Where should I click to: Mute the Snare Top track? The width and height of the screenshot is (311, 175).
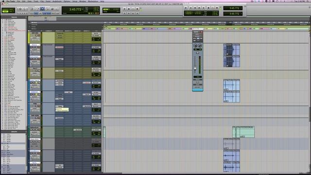pyautogui.click(x=39, y=83)
